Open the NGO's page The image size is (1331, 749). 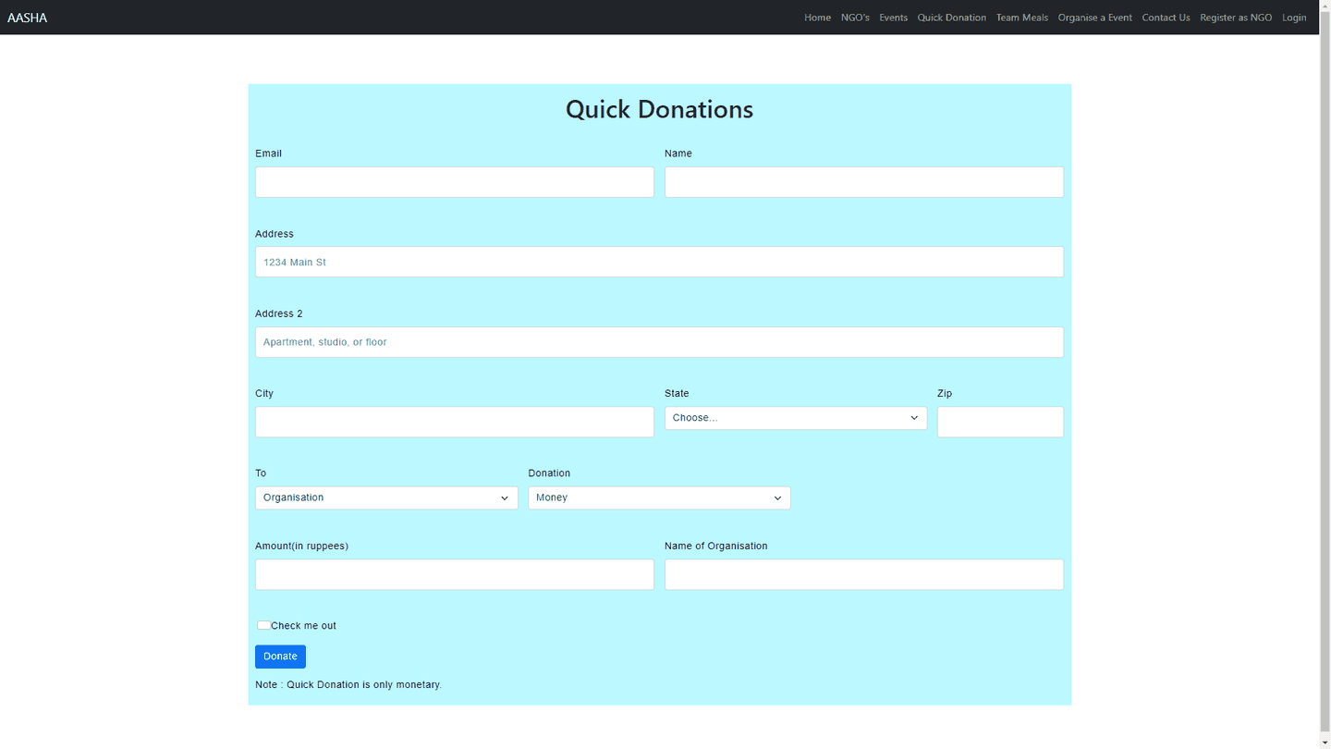pos(855,18)
